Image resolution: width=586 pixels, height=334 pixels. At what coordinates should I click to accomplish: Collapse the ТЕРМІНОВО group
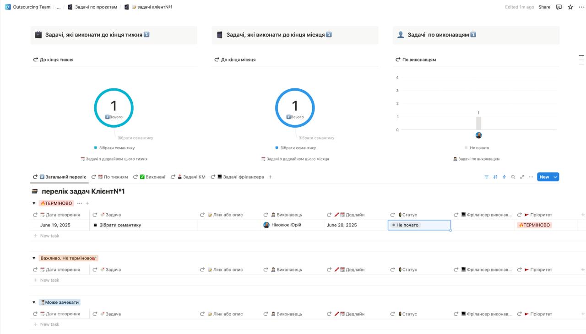[34, 203]
